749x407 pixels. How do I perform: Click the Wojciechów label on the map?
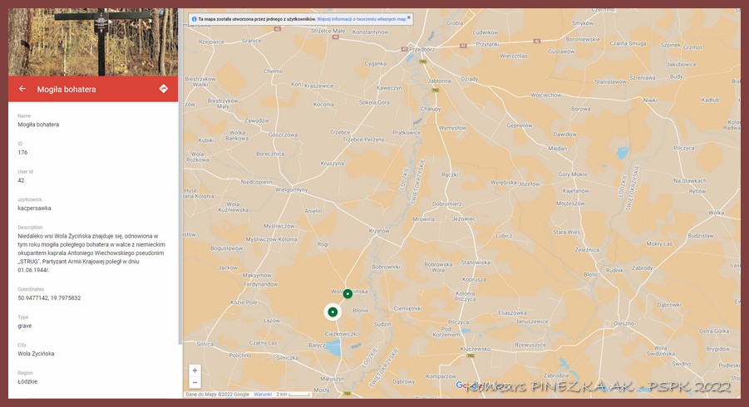(x=546, y=95)
